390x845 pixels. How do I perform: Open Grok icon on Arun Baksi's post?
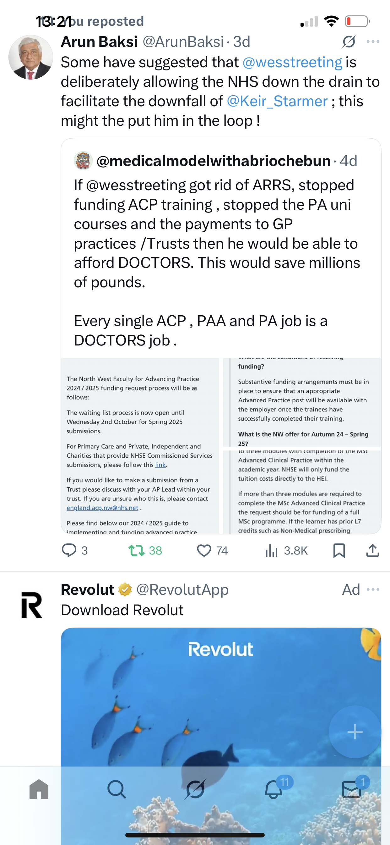(349, 42)
